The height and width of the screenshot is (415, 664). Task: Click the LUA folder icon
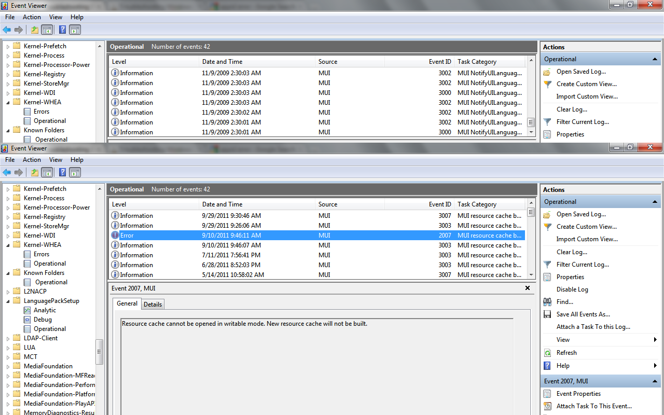[17, 348]
